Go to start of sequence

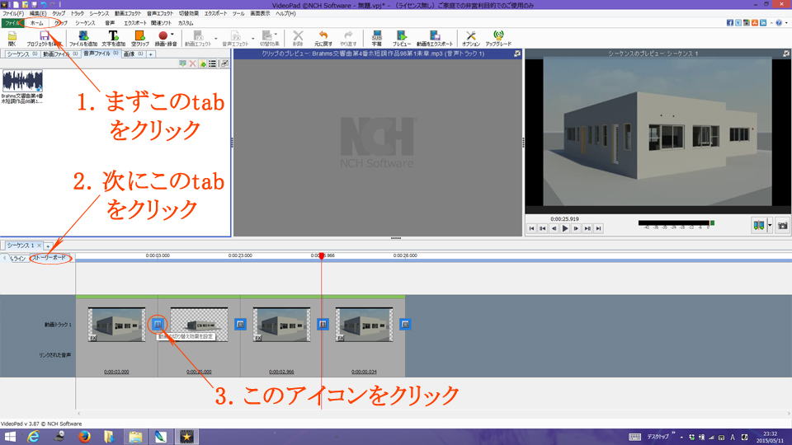coord(531,228)
